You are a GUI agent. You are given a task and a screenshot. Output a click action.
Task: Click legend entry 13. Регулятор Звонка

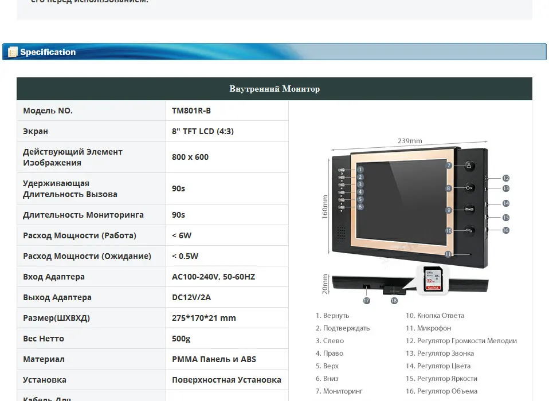[x=440, y=353]
